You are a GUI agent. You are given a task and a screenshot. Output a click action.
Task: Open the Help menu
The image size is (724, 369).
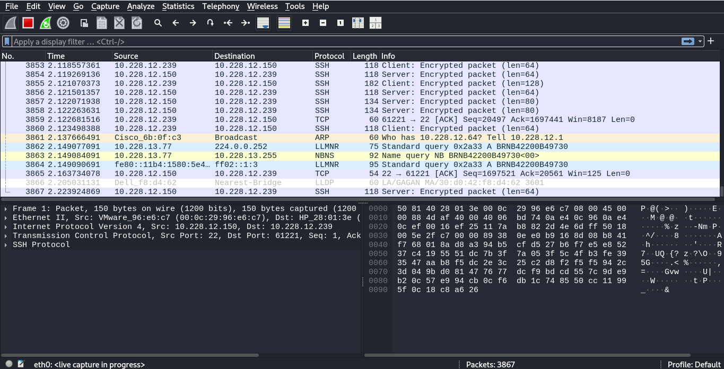pos(320,6)
